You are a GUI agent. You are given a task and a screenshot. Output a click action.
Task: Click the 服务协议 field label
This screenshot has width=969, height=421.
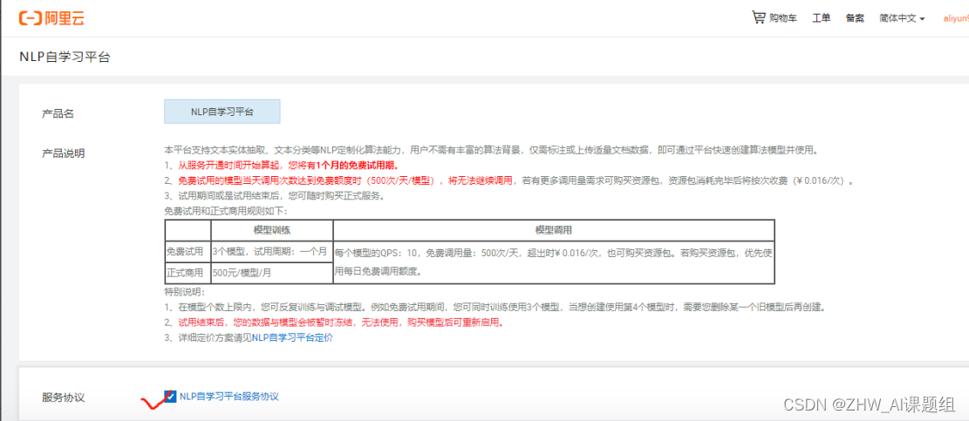pyautogui.click(x=63, y=397)
